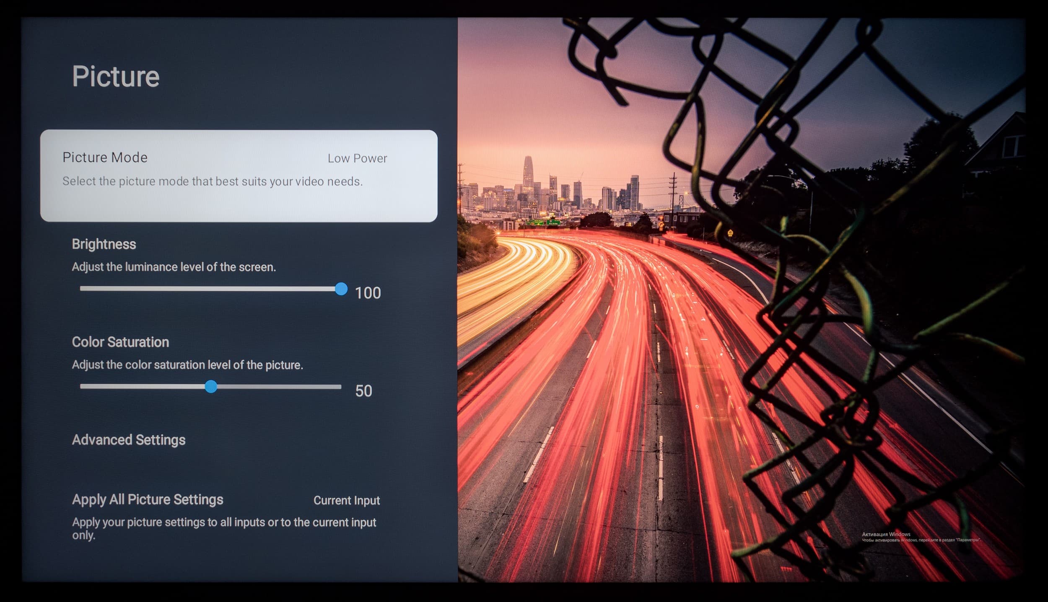Select Apply All Picture Settings option
The height and width of the screenshot is (602, 1048).
[148, 499]
